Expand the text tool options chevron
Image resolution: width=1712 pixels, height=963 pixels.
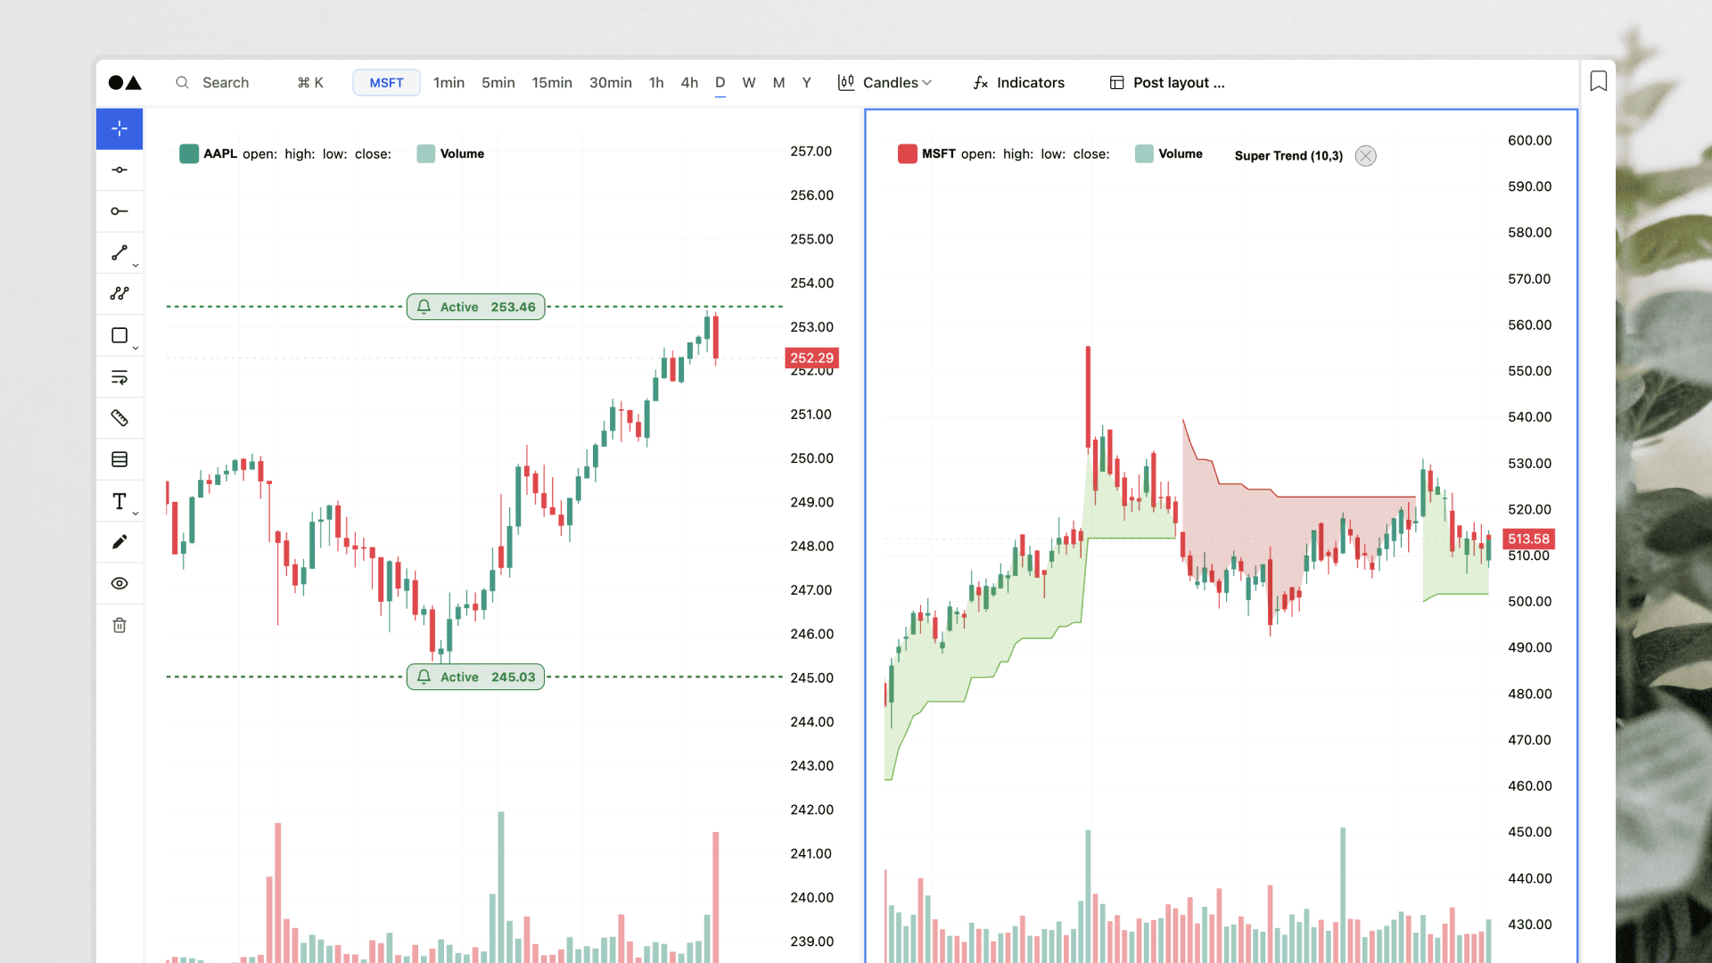pyautogui.click(x=135, y=513)
